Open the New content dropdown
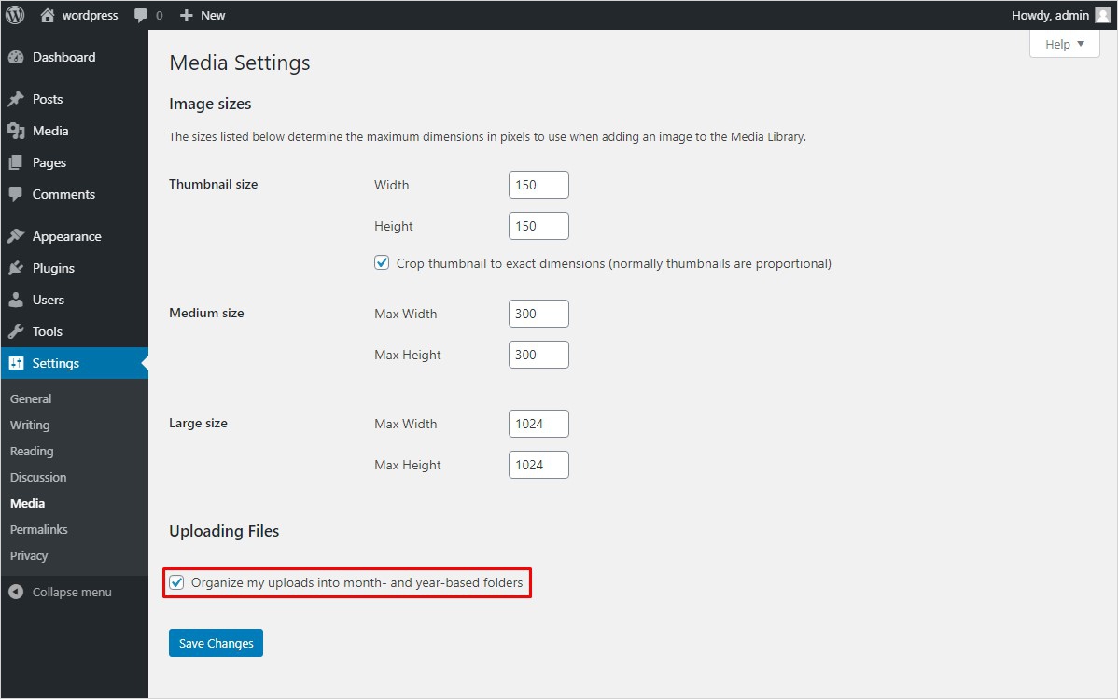The height and width of the screenshot is (699, 1118). 203,15
